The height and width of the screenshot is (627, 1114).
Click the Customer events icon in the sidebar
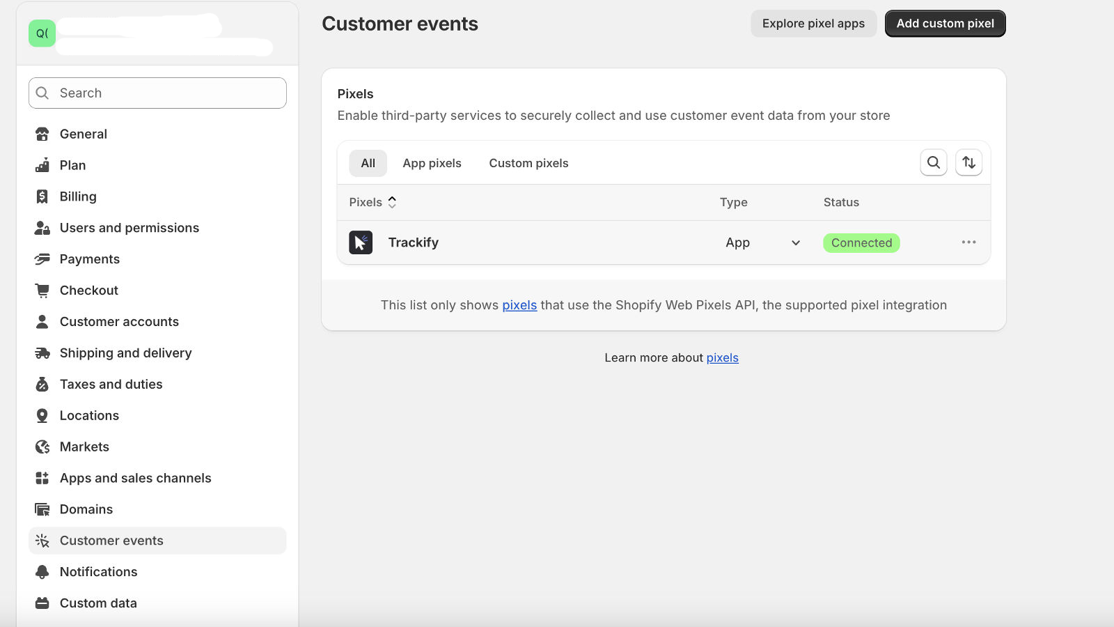42,540
